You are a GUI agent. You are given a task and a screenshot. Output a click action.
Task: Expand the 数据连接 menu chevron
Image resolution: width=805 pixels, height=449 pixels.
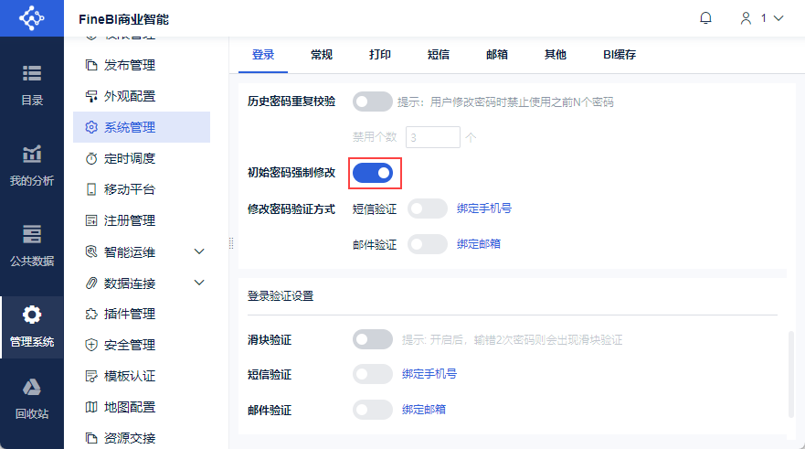199,283
